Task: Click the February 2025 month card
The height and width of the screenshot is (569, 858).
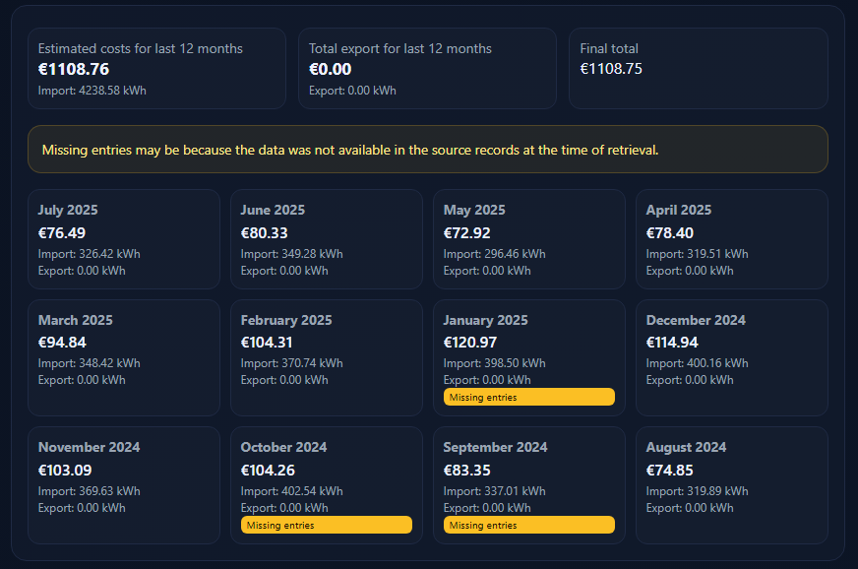Action: pyautogui.click(x=326, y=357)
